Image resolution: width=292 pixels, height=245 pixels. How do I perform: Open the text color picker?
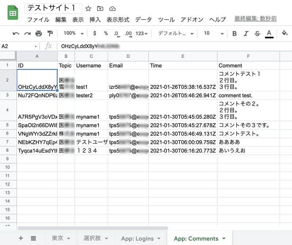pos(269,34)
